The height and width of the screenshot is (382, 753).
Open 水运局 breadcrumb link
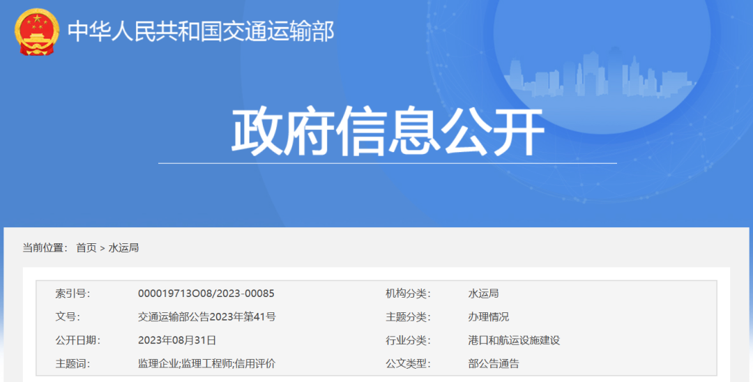(123, 247)
